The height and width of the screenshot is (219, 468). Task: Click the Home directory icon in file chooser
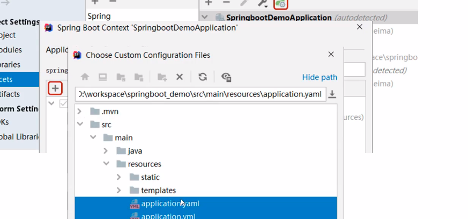pos(85,77)
